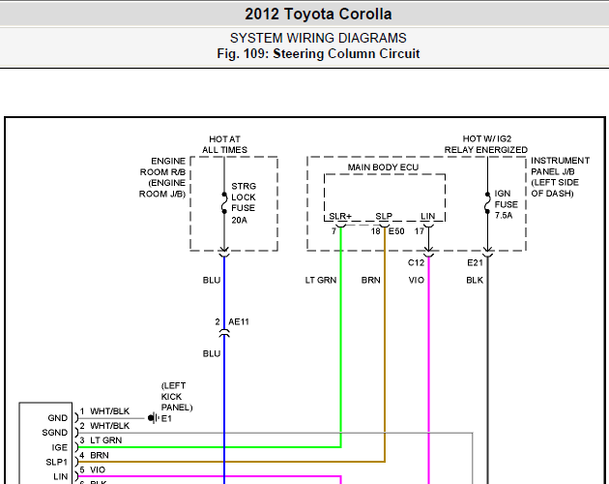Click pin number '7' under SLR+
Viewport: 609px width, 484px height.
[x=333, y=231]
